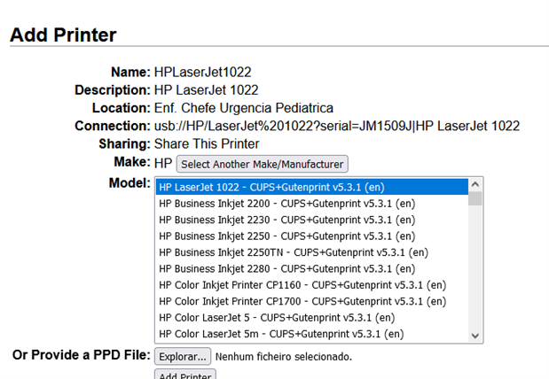Open file browser with Explorar button

point(183,357)
